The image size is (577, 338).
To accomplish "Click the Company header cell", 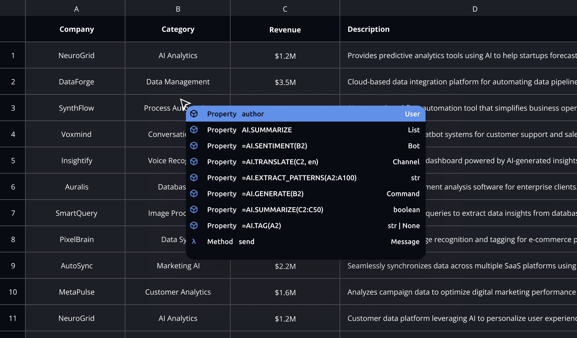I will point(75,29).
